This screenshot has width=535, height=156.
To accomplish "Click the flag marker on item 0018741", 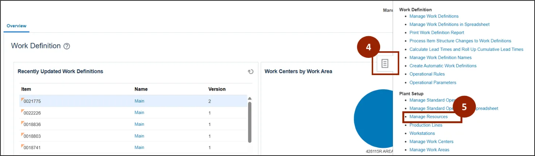I will click(x=22, y=146).
